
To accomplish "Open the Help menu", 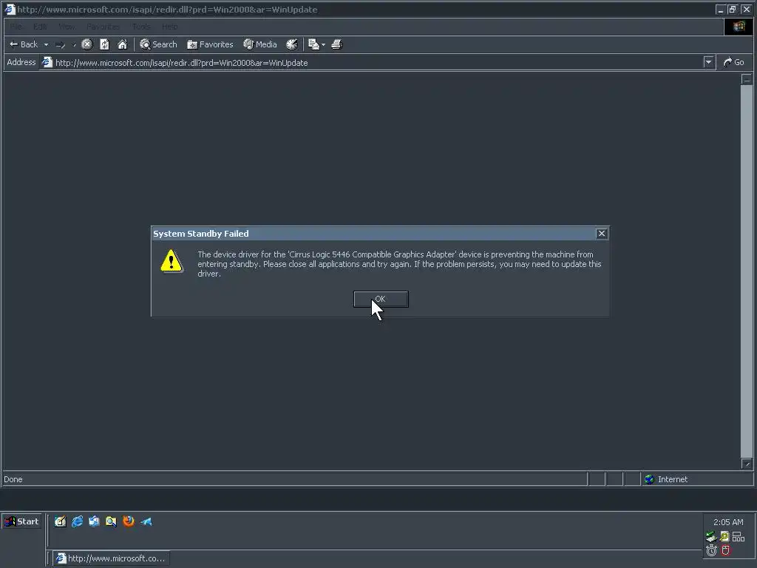I will pyautogui.click(x=170, y=27).
